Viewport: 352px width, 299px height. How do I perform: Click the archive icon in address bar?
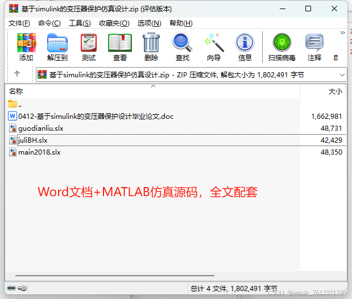click(42, 74)
